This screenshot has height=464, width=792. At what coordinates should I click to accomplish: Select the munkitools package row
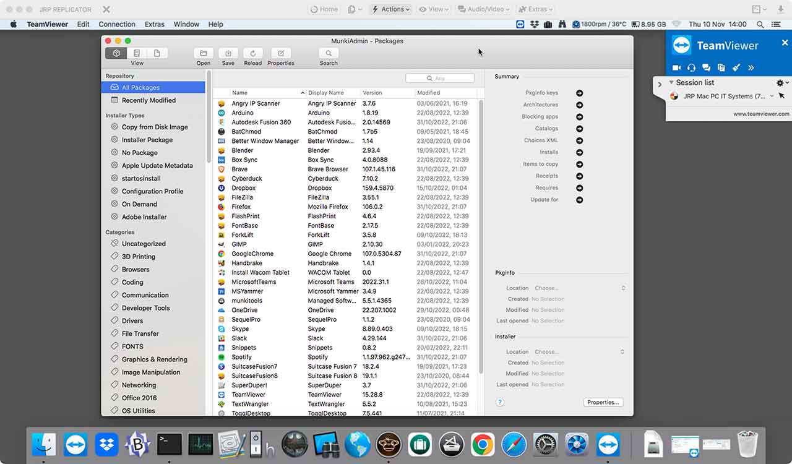tap(345, 301)
